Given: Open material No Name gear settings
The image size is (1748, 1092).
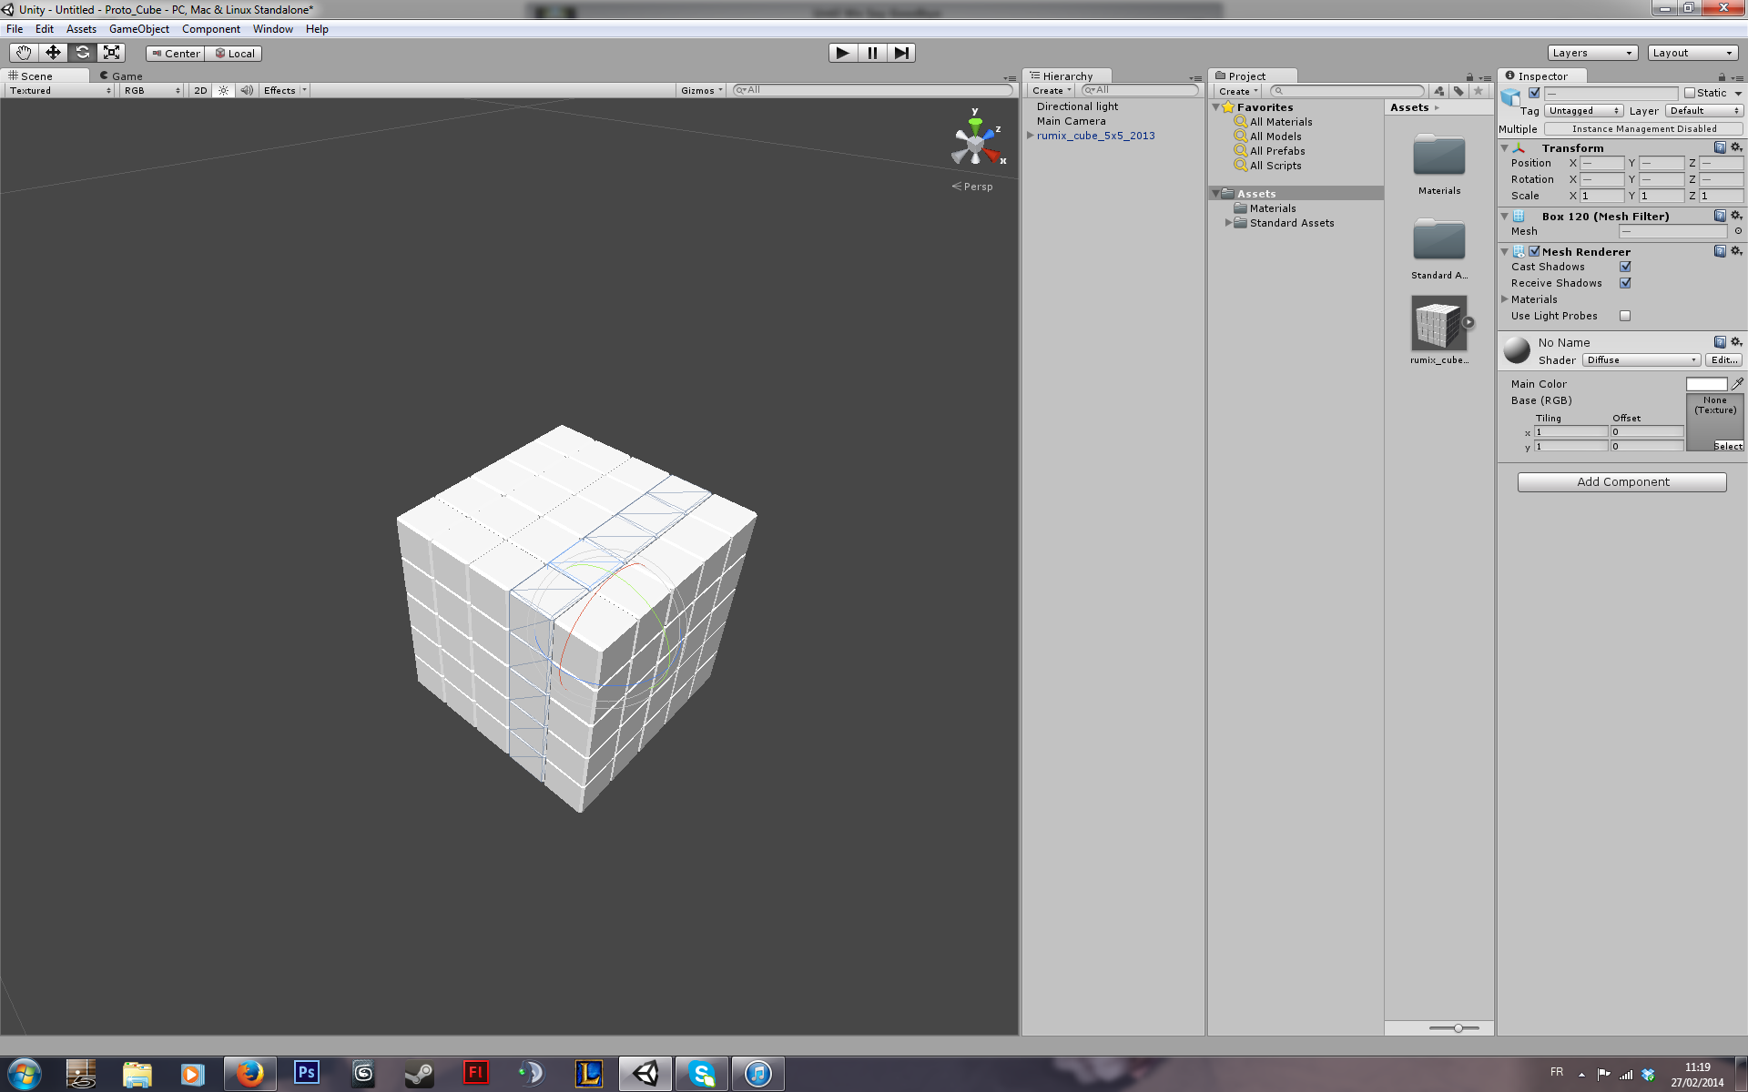Looking at the screenshot, I should [x=1736, y=342].
